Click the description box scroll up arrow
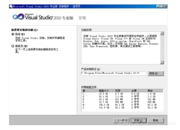The width and height of the screenshot is (180, 130). click(162, 33)
